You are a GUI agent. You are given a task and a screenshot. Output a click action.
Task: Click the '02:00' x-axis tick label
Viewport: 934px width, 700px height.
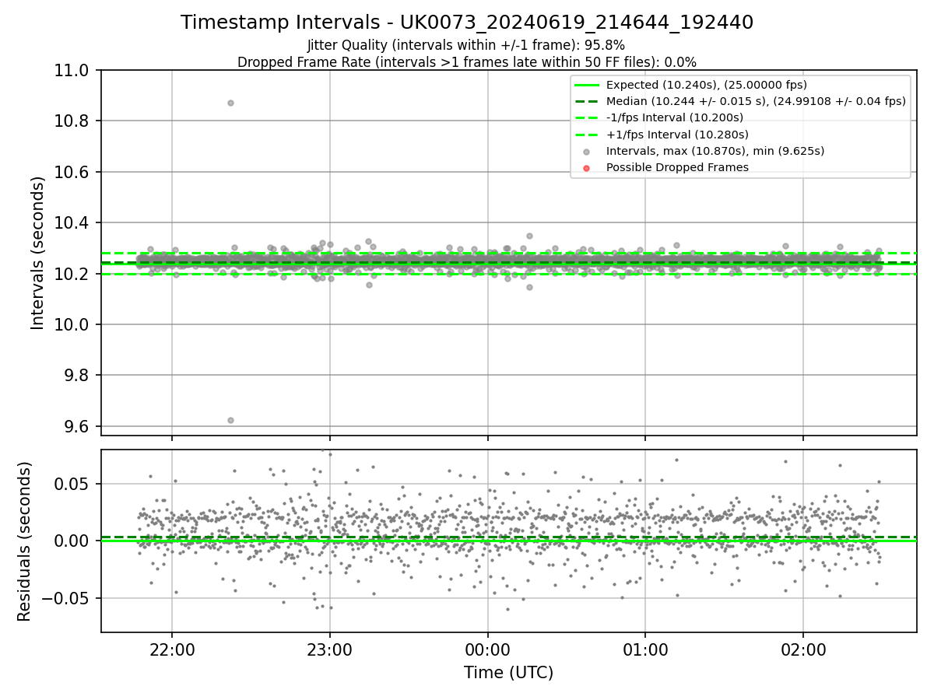803,649
